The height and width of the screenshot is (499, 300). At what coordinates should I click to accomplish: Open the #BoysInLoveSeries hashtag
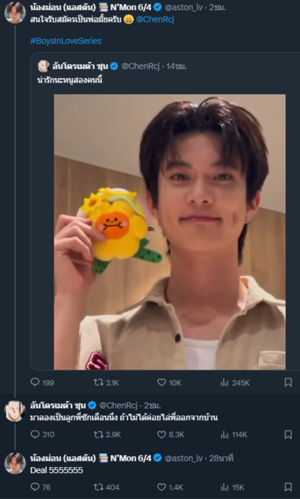[x=66, y=41]
